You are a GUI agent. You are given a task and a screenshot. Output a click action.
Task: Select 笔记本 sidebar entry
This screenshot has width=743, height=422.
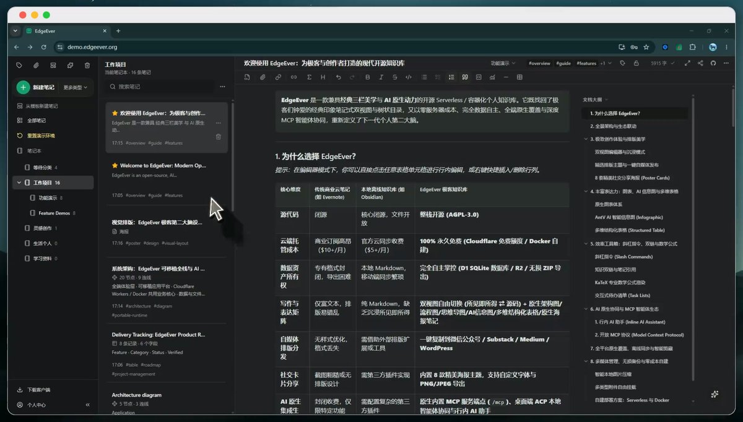pos(30,150)
